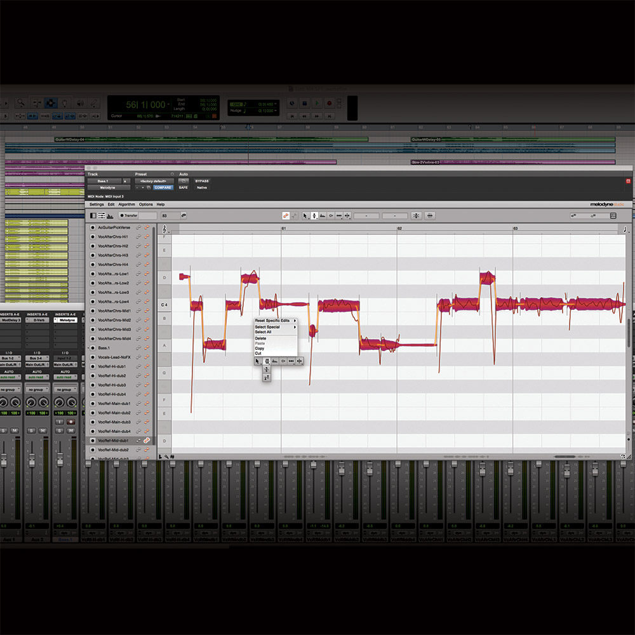The width and height of the screenshot is (635, 635).
Task: Activate the orange blob edit mode icon
Action: [286, 216]
